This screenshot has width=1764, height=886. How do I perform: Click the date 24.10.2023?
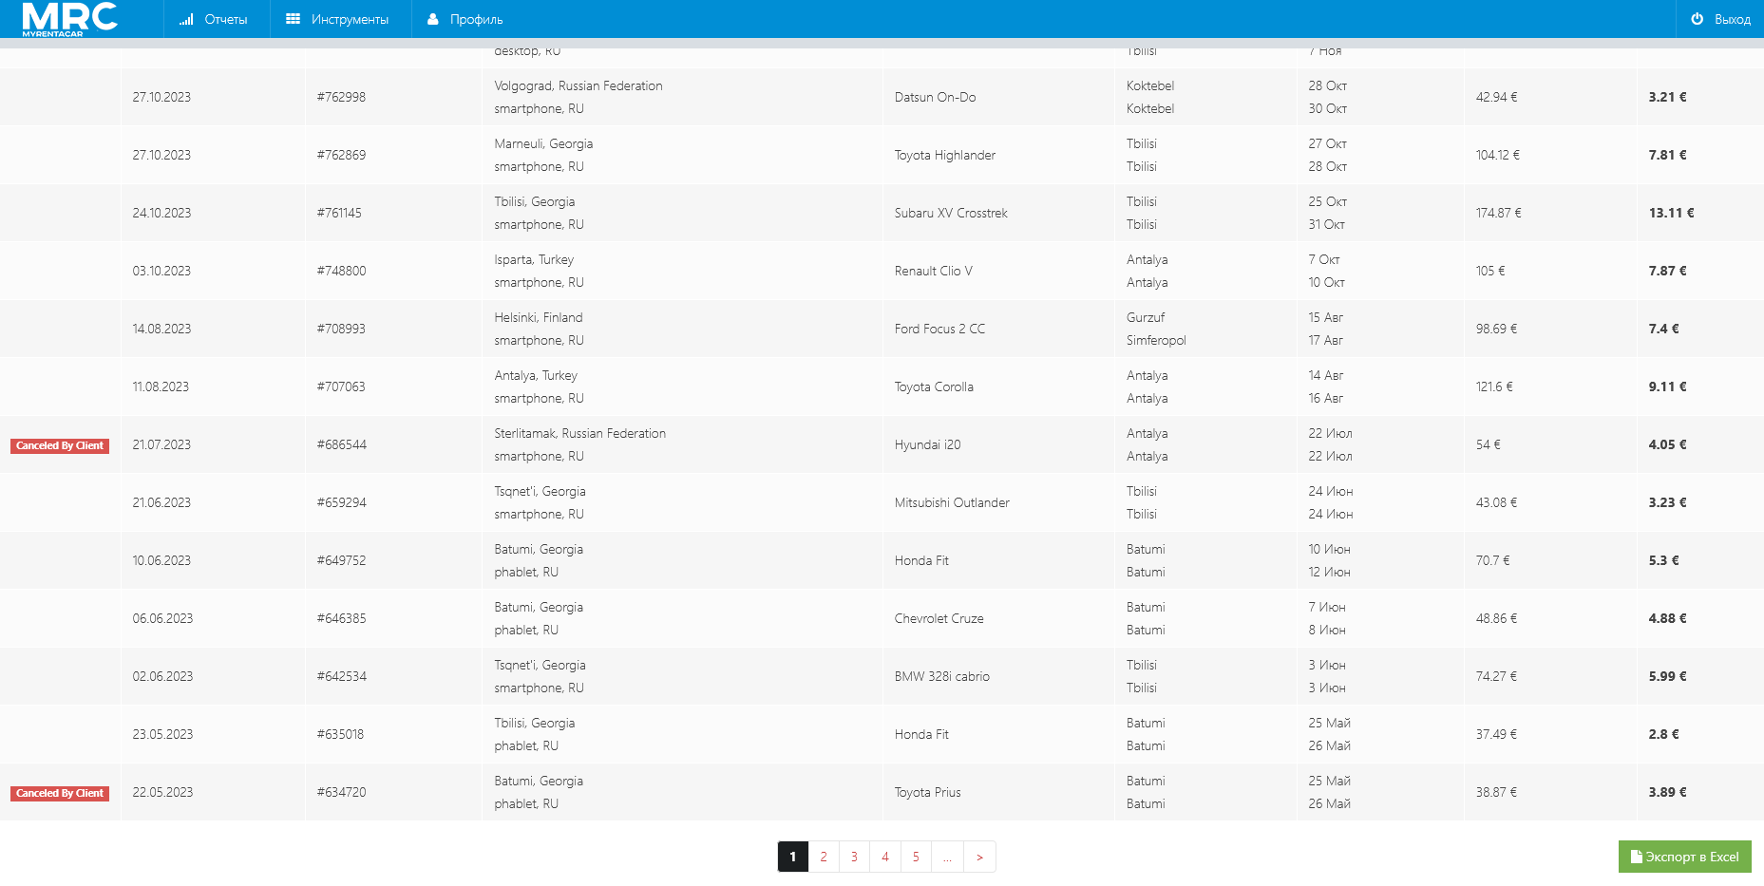pyautogui.click(x=161, y=213)
